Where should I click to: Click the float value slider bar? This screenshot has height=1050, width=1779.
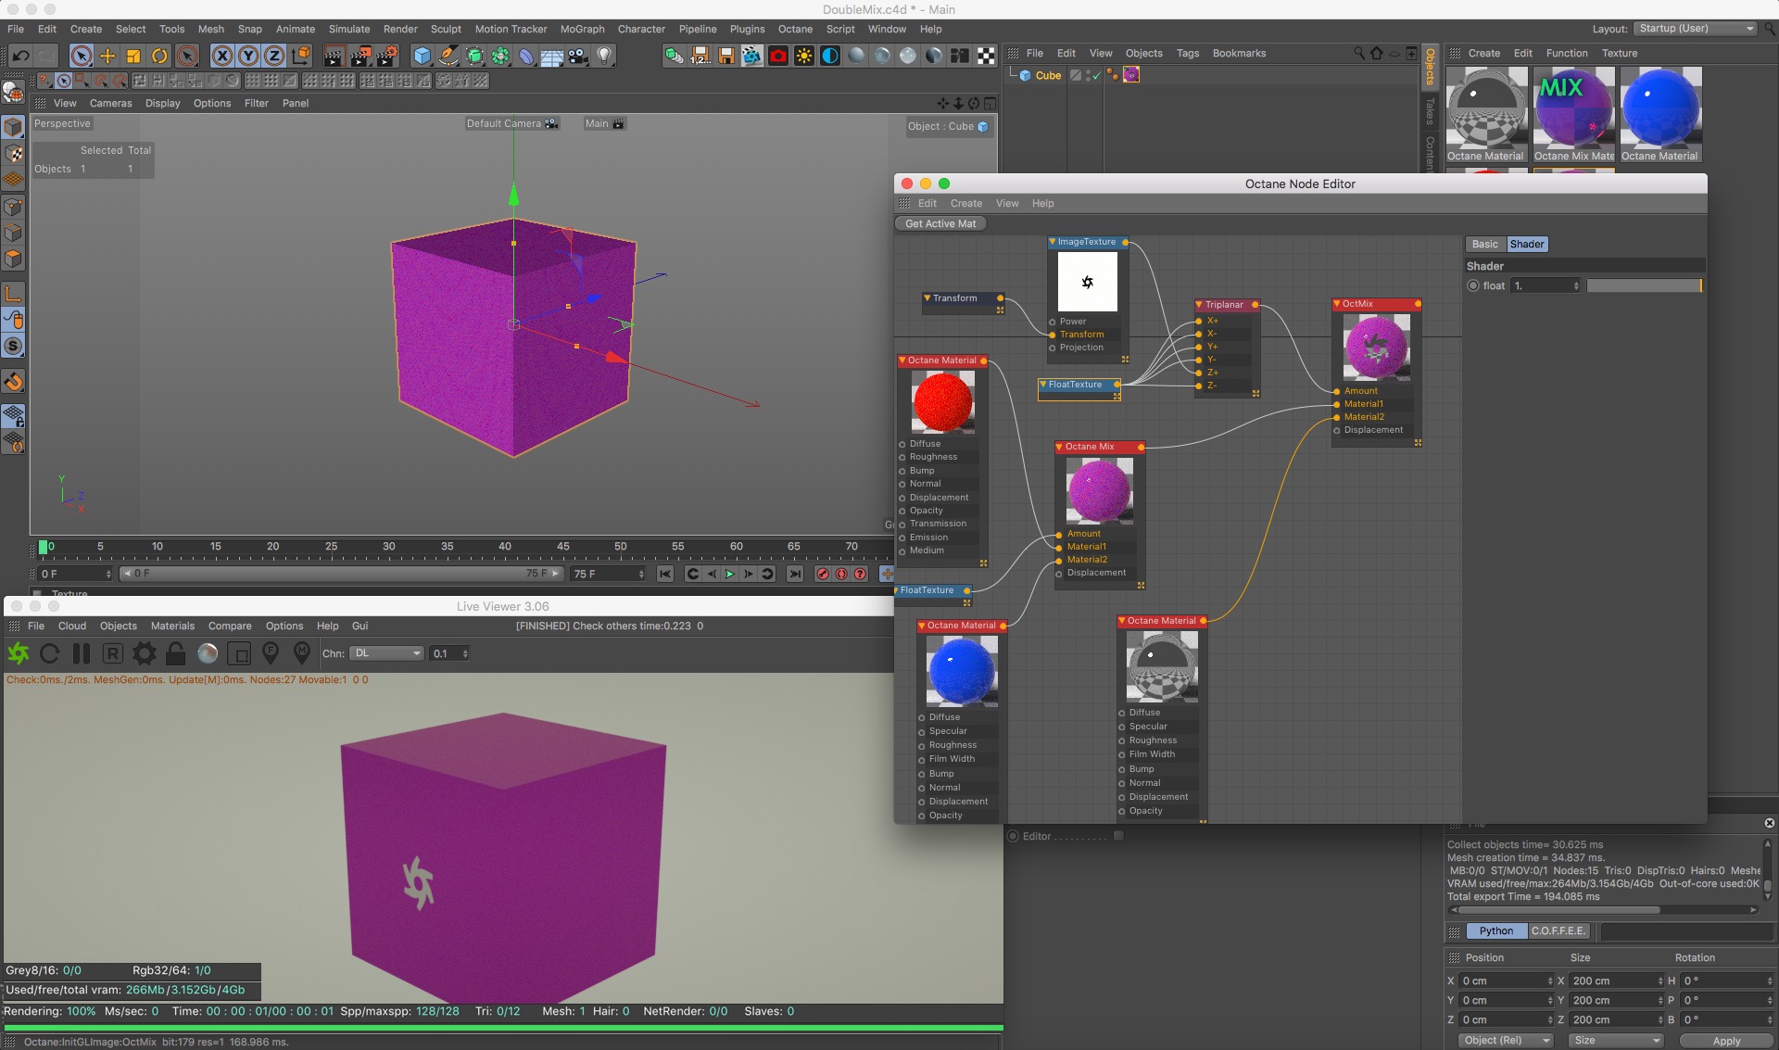tap(1644, 286)
